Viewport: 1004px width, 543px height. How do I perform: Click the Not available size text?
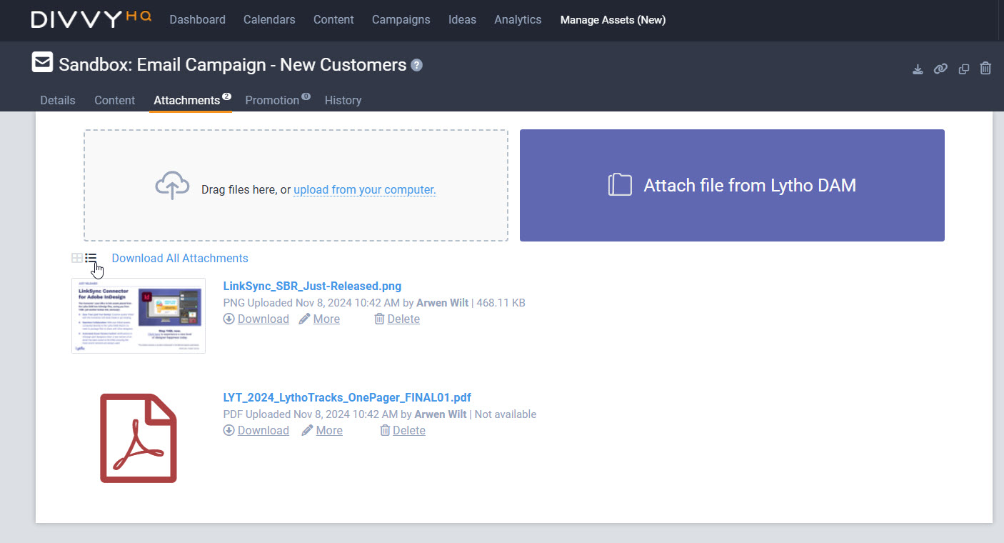coord(505,414)
